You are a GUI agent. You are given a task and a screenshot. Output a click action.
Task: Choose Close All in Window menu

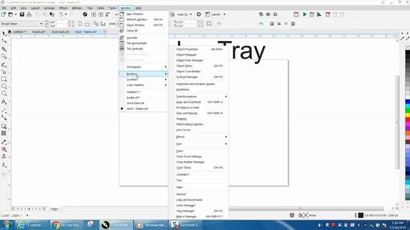[x=143, y=31]
